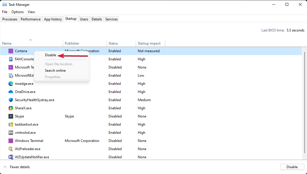This screenshot has height=174, width=307.
Task: Select the ShareX.exe row name
Action: point(23,108)
